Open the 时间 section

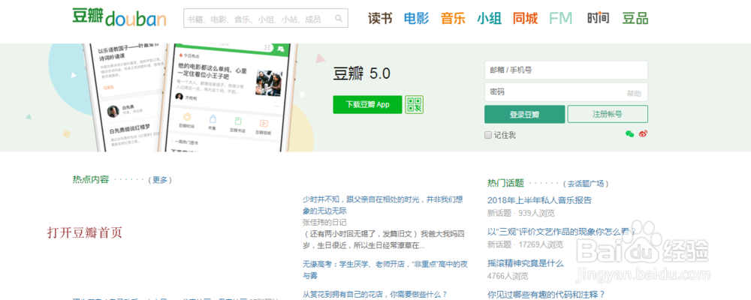(x=599, y=18)
